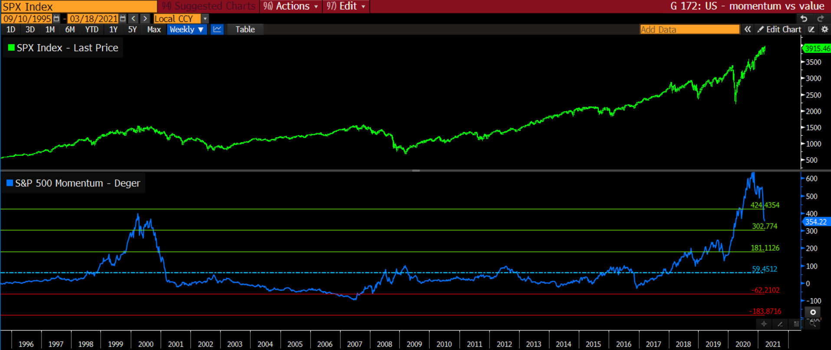Click green SPX Index legend swatch
Image resolution: width=831 pixels, height=350 pixels.
pos(11,48)
